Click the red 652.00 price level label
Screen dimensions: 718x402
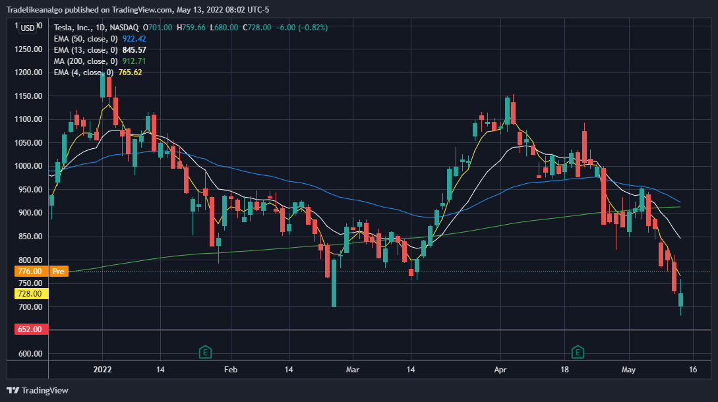click(x=30, y=330)
